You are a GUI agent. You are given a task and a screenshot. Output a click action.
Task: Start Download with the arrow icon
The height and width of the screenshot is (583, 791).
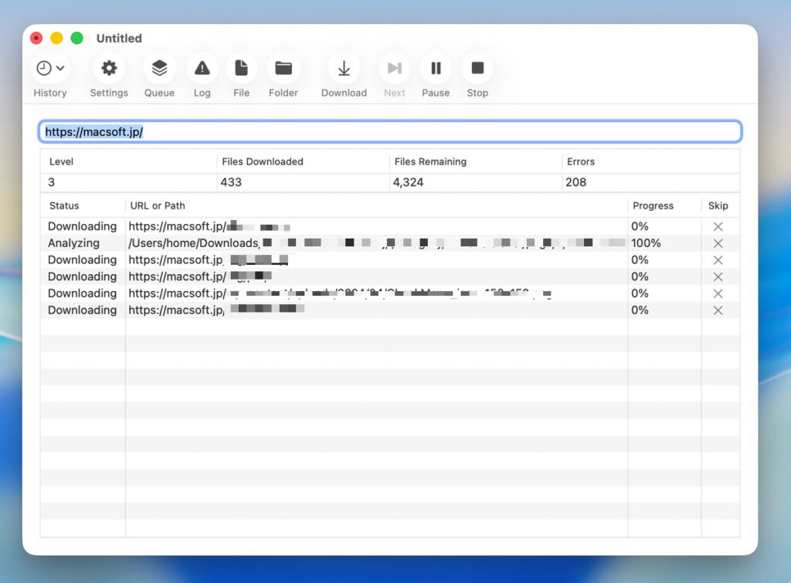click(344, 69)
